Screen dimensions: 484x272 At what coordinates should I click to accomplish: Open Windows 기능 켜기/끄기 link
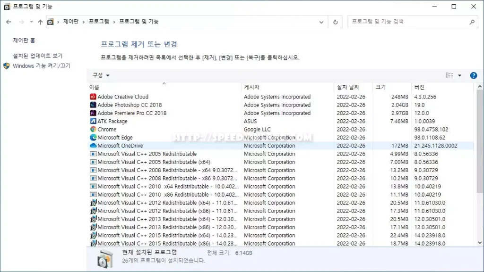click(42, 66)
